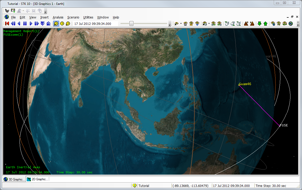
Task: Toggle the X Real-time animation mode clock
Action: 68,24
